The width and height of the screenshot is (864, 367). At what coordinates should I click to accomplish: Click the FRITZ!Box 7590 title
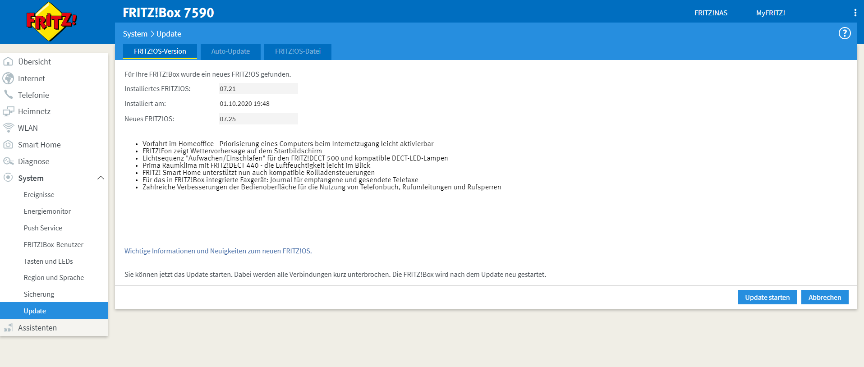(168, 13)
